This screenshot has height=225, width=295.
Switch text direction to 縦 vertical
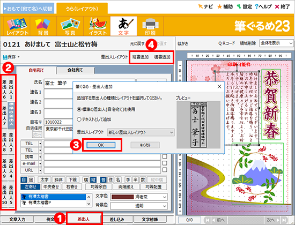(x=93, y=180)
